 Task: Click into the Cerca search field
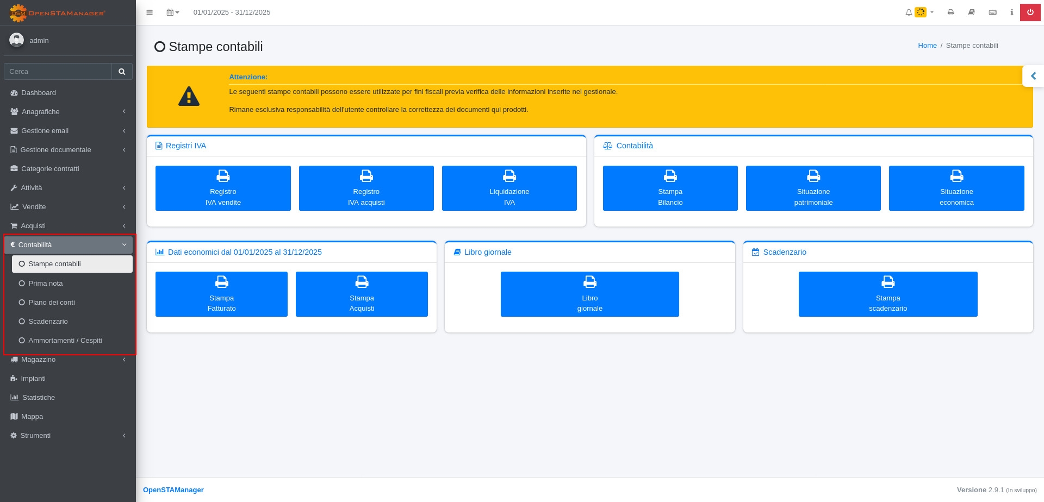pos(58,72)
